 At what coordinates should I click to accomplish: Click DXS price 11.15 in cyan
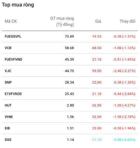[x=97, y=140]
